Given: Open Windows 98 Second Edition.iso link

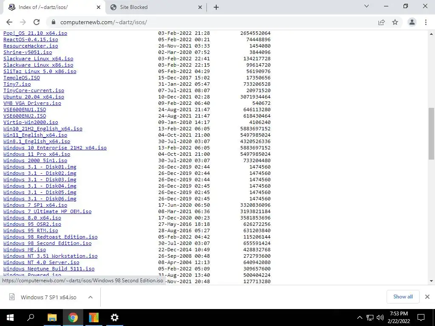Looking at the screenshot, I should [47, 243].
